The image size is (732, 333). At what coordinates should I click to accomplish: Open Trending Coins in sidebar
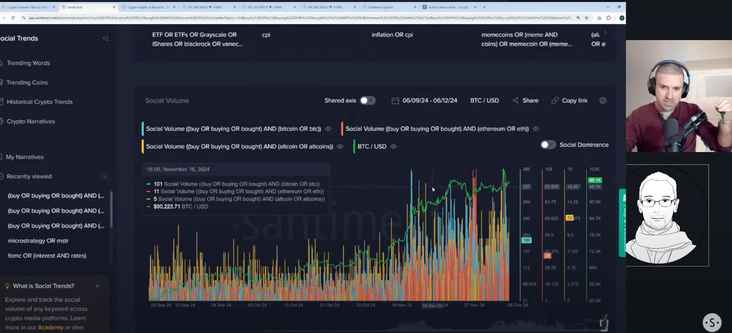(x=27, y=82)
